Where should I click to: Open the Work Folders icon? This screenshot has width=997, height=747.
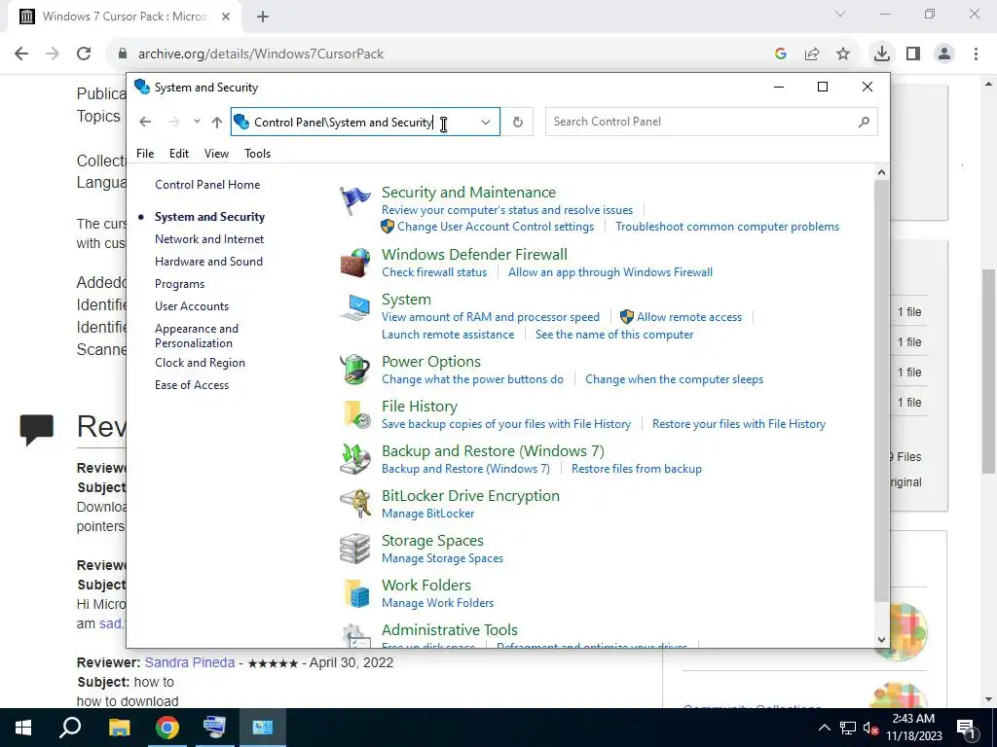[x=354, y=593]
